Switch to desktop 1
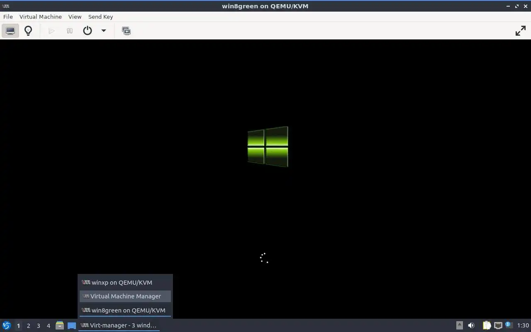Image resolution: width=531 pixels, height=332 pixels. 18,326
